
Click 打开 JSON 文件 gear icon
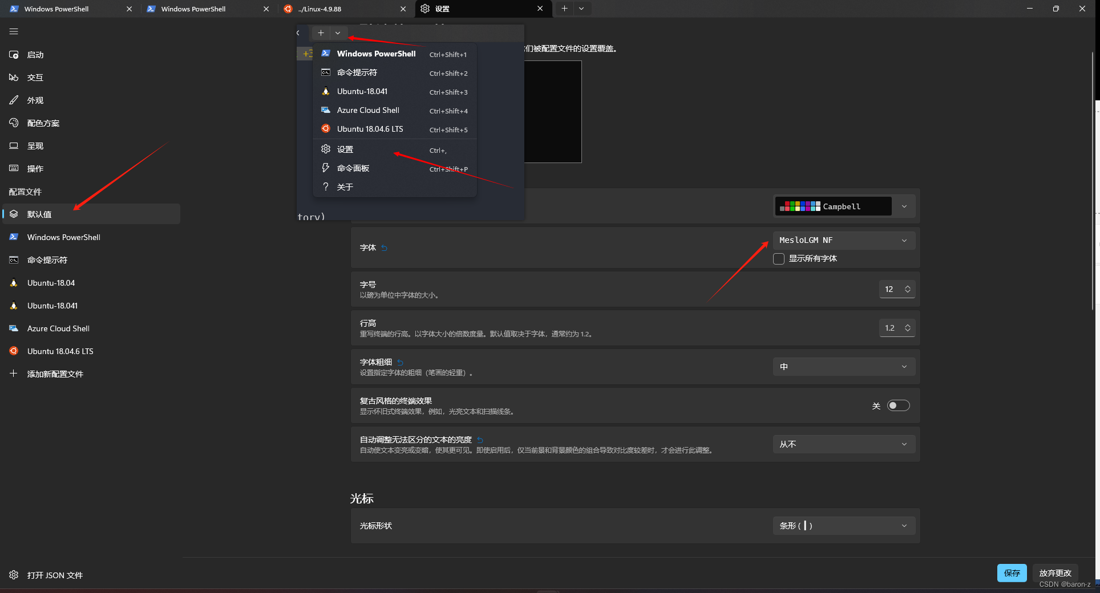[x=14, y=575]
